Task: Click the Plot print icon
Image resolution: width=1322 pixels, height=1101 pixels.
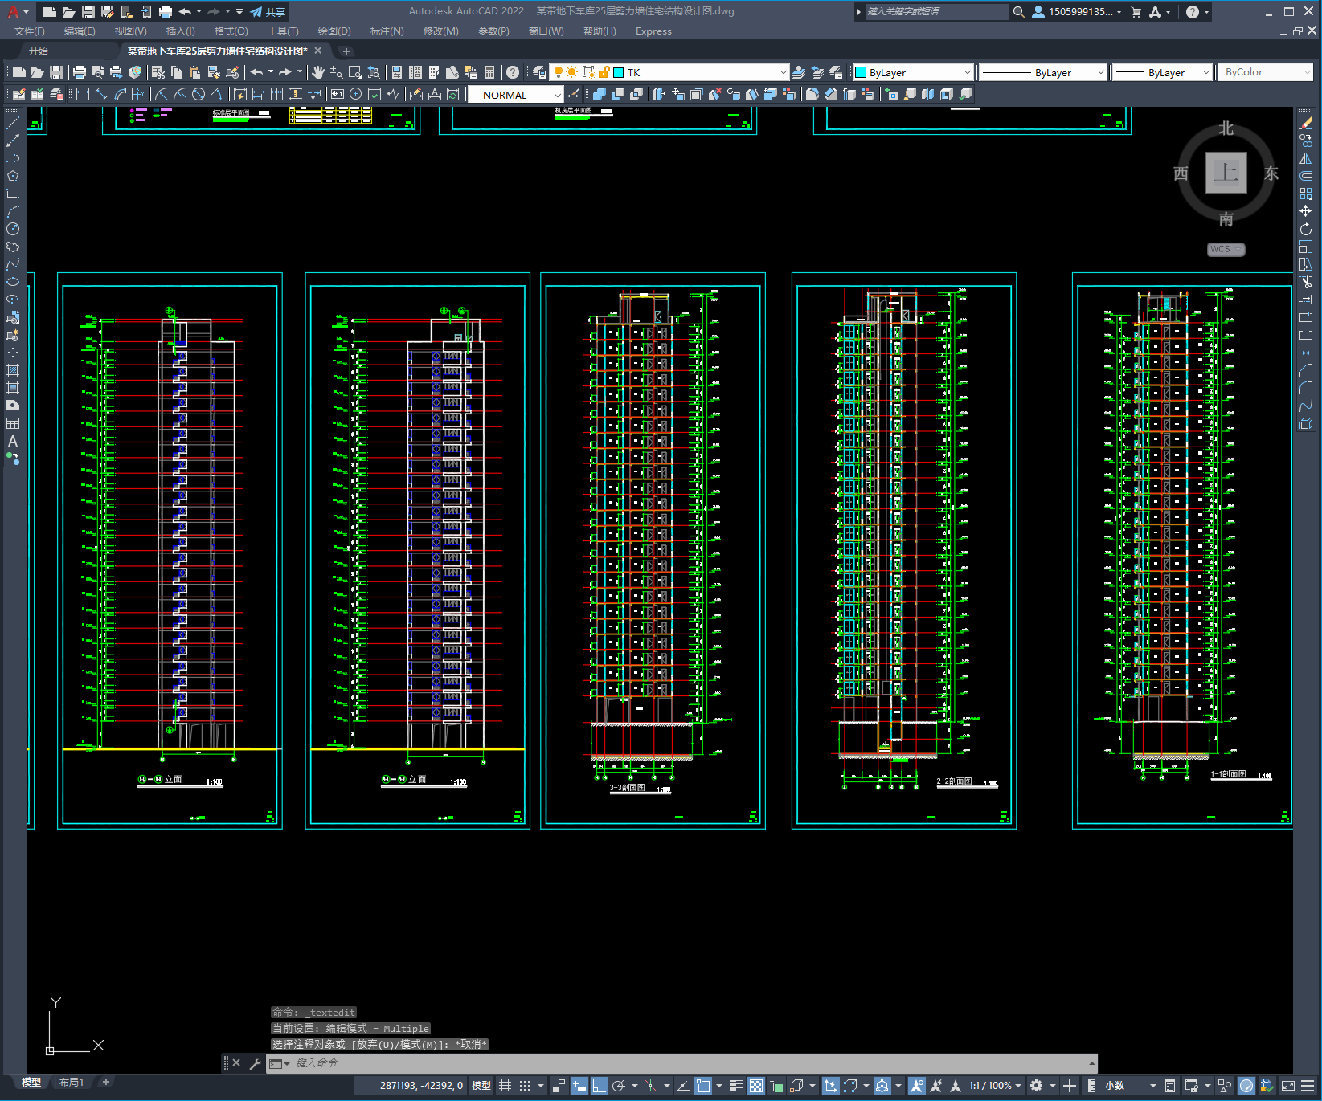Action: 80,72
